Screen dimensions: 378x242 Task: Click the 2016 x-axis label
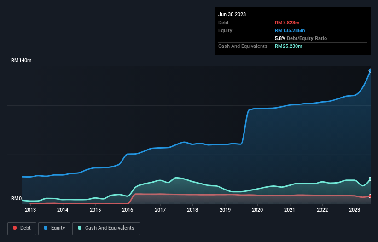pos(128,210)
